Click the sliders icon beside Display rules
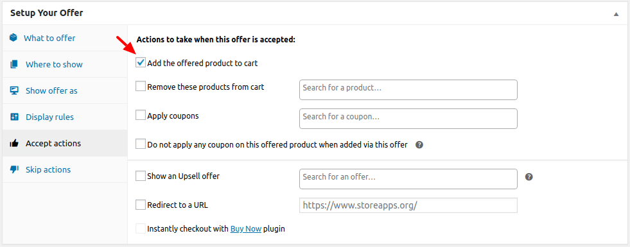Viewport: 630px width, 247px height. coord(15,117)
